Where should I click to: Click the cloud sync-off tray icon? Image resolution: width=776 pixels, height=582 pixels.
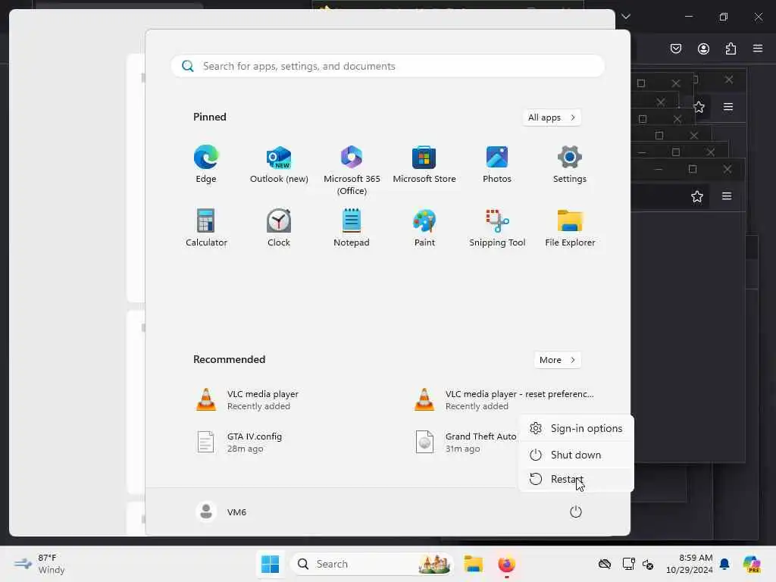605,564
